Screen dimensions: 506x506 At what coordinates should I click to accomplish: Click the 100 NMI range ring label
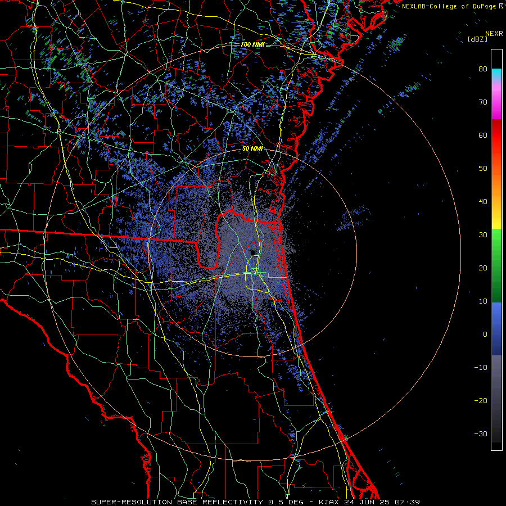pos(252,44)
